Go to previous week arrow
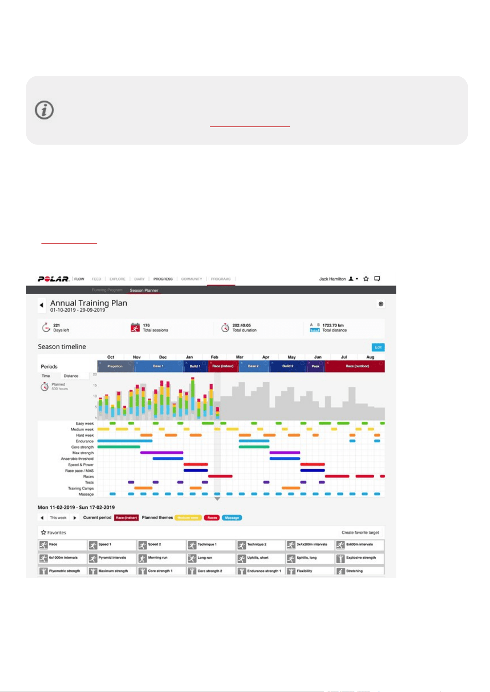The width and height of the screenshot is (490, 692). [42, 518]
